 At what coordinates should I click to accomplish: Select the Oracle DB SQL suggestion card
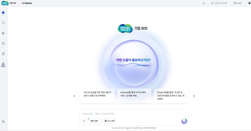[171, 96]
